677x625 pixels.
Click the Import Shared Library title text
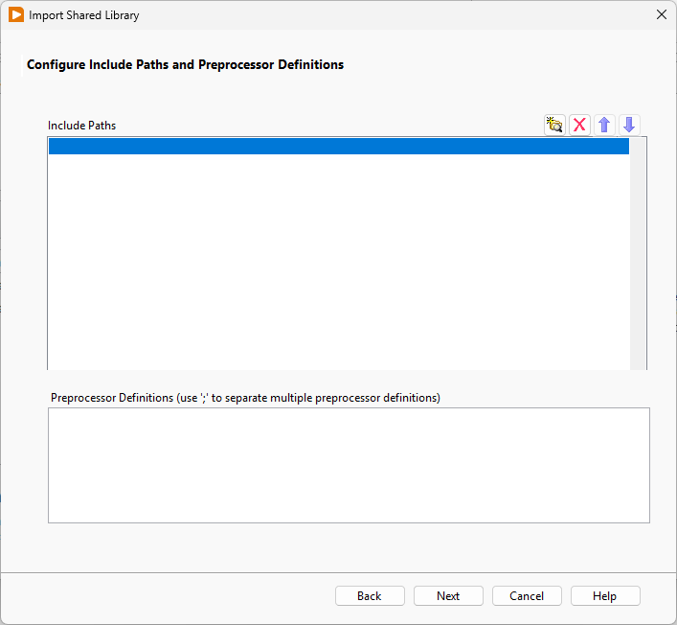tap(84, 15)
